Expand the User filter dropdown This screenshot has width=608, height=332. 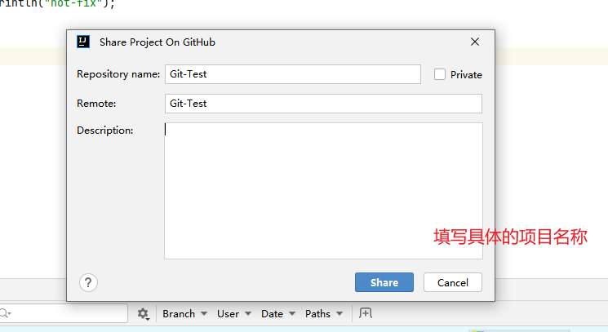click(x=234, y=314)
